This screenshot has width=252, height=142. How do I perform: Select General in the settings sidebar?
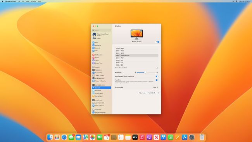[x=102, y=67]
